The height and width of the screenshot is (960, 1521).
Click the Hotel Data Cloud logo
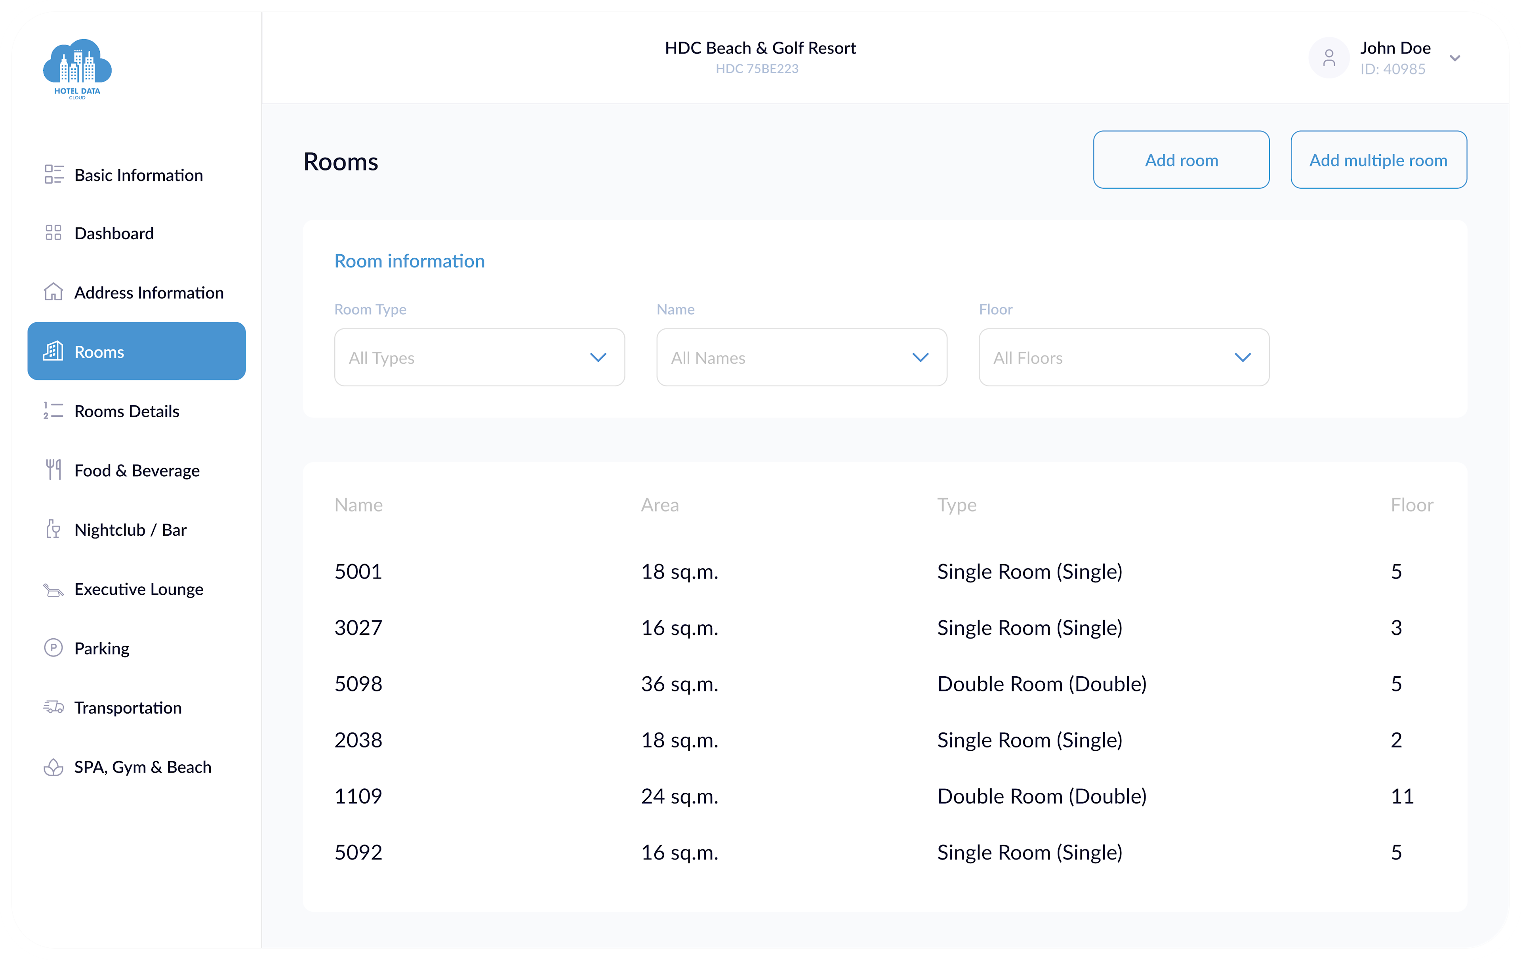(x=77, y=69)
